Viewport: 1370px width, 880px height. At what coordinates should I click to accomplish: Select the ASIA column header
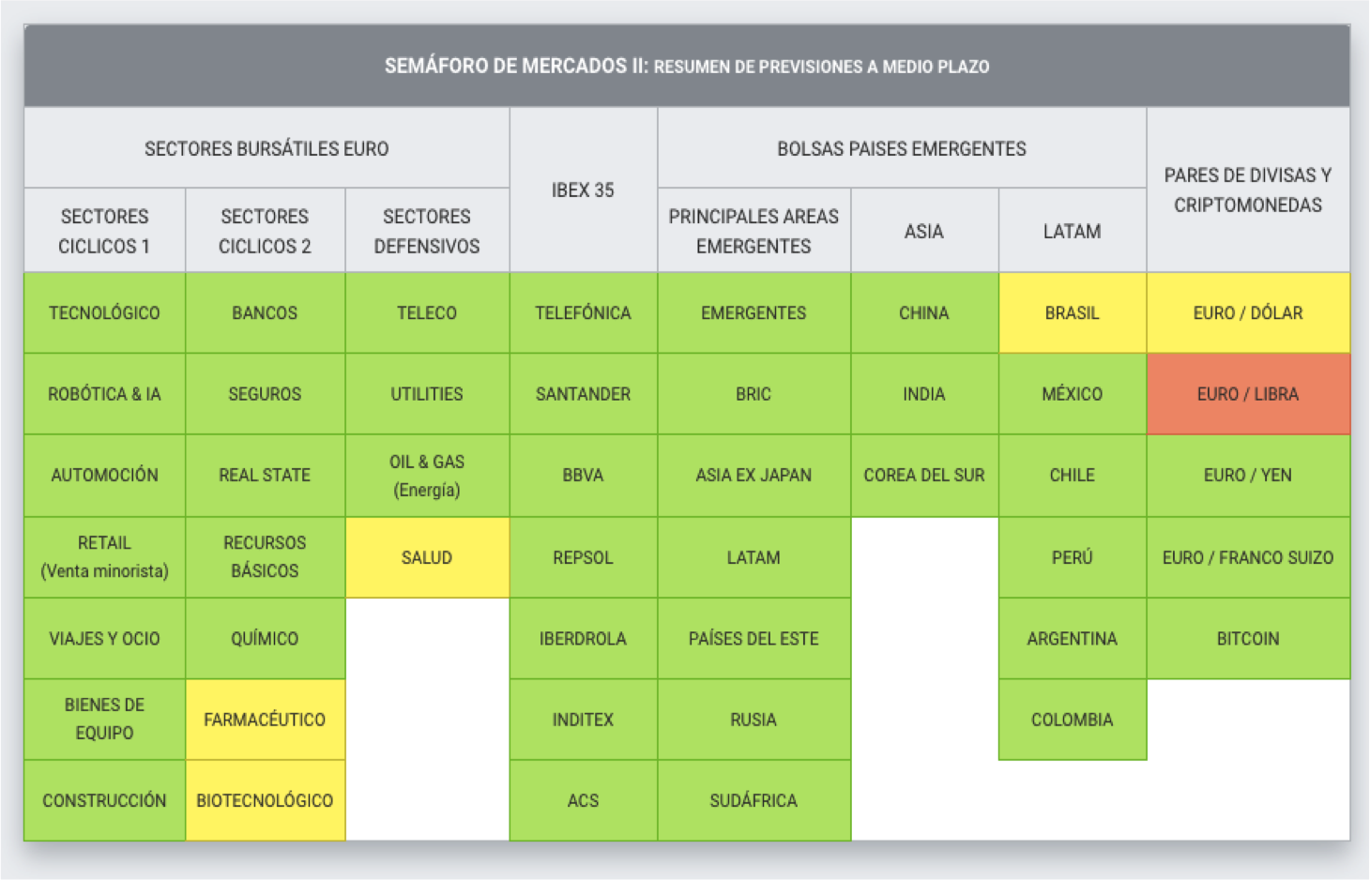click(923, 231)
